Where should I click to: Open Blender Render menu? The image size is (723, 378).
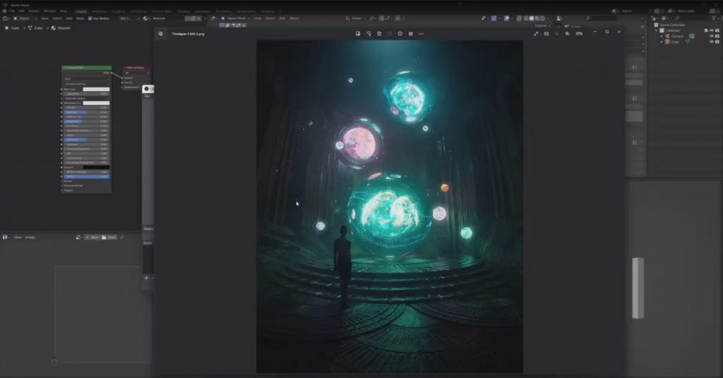pyautogui.click(x=34, y=11)
